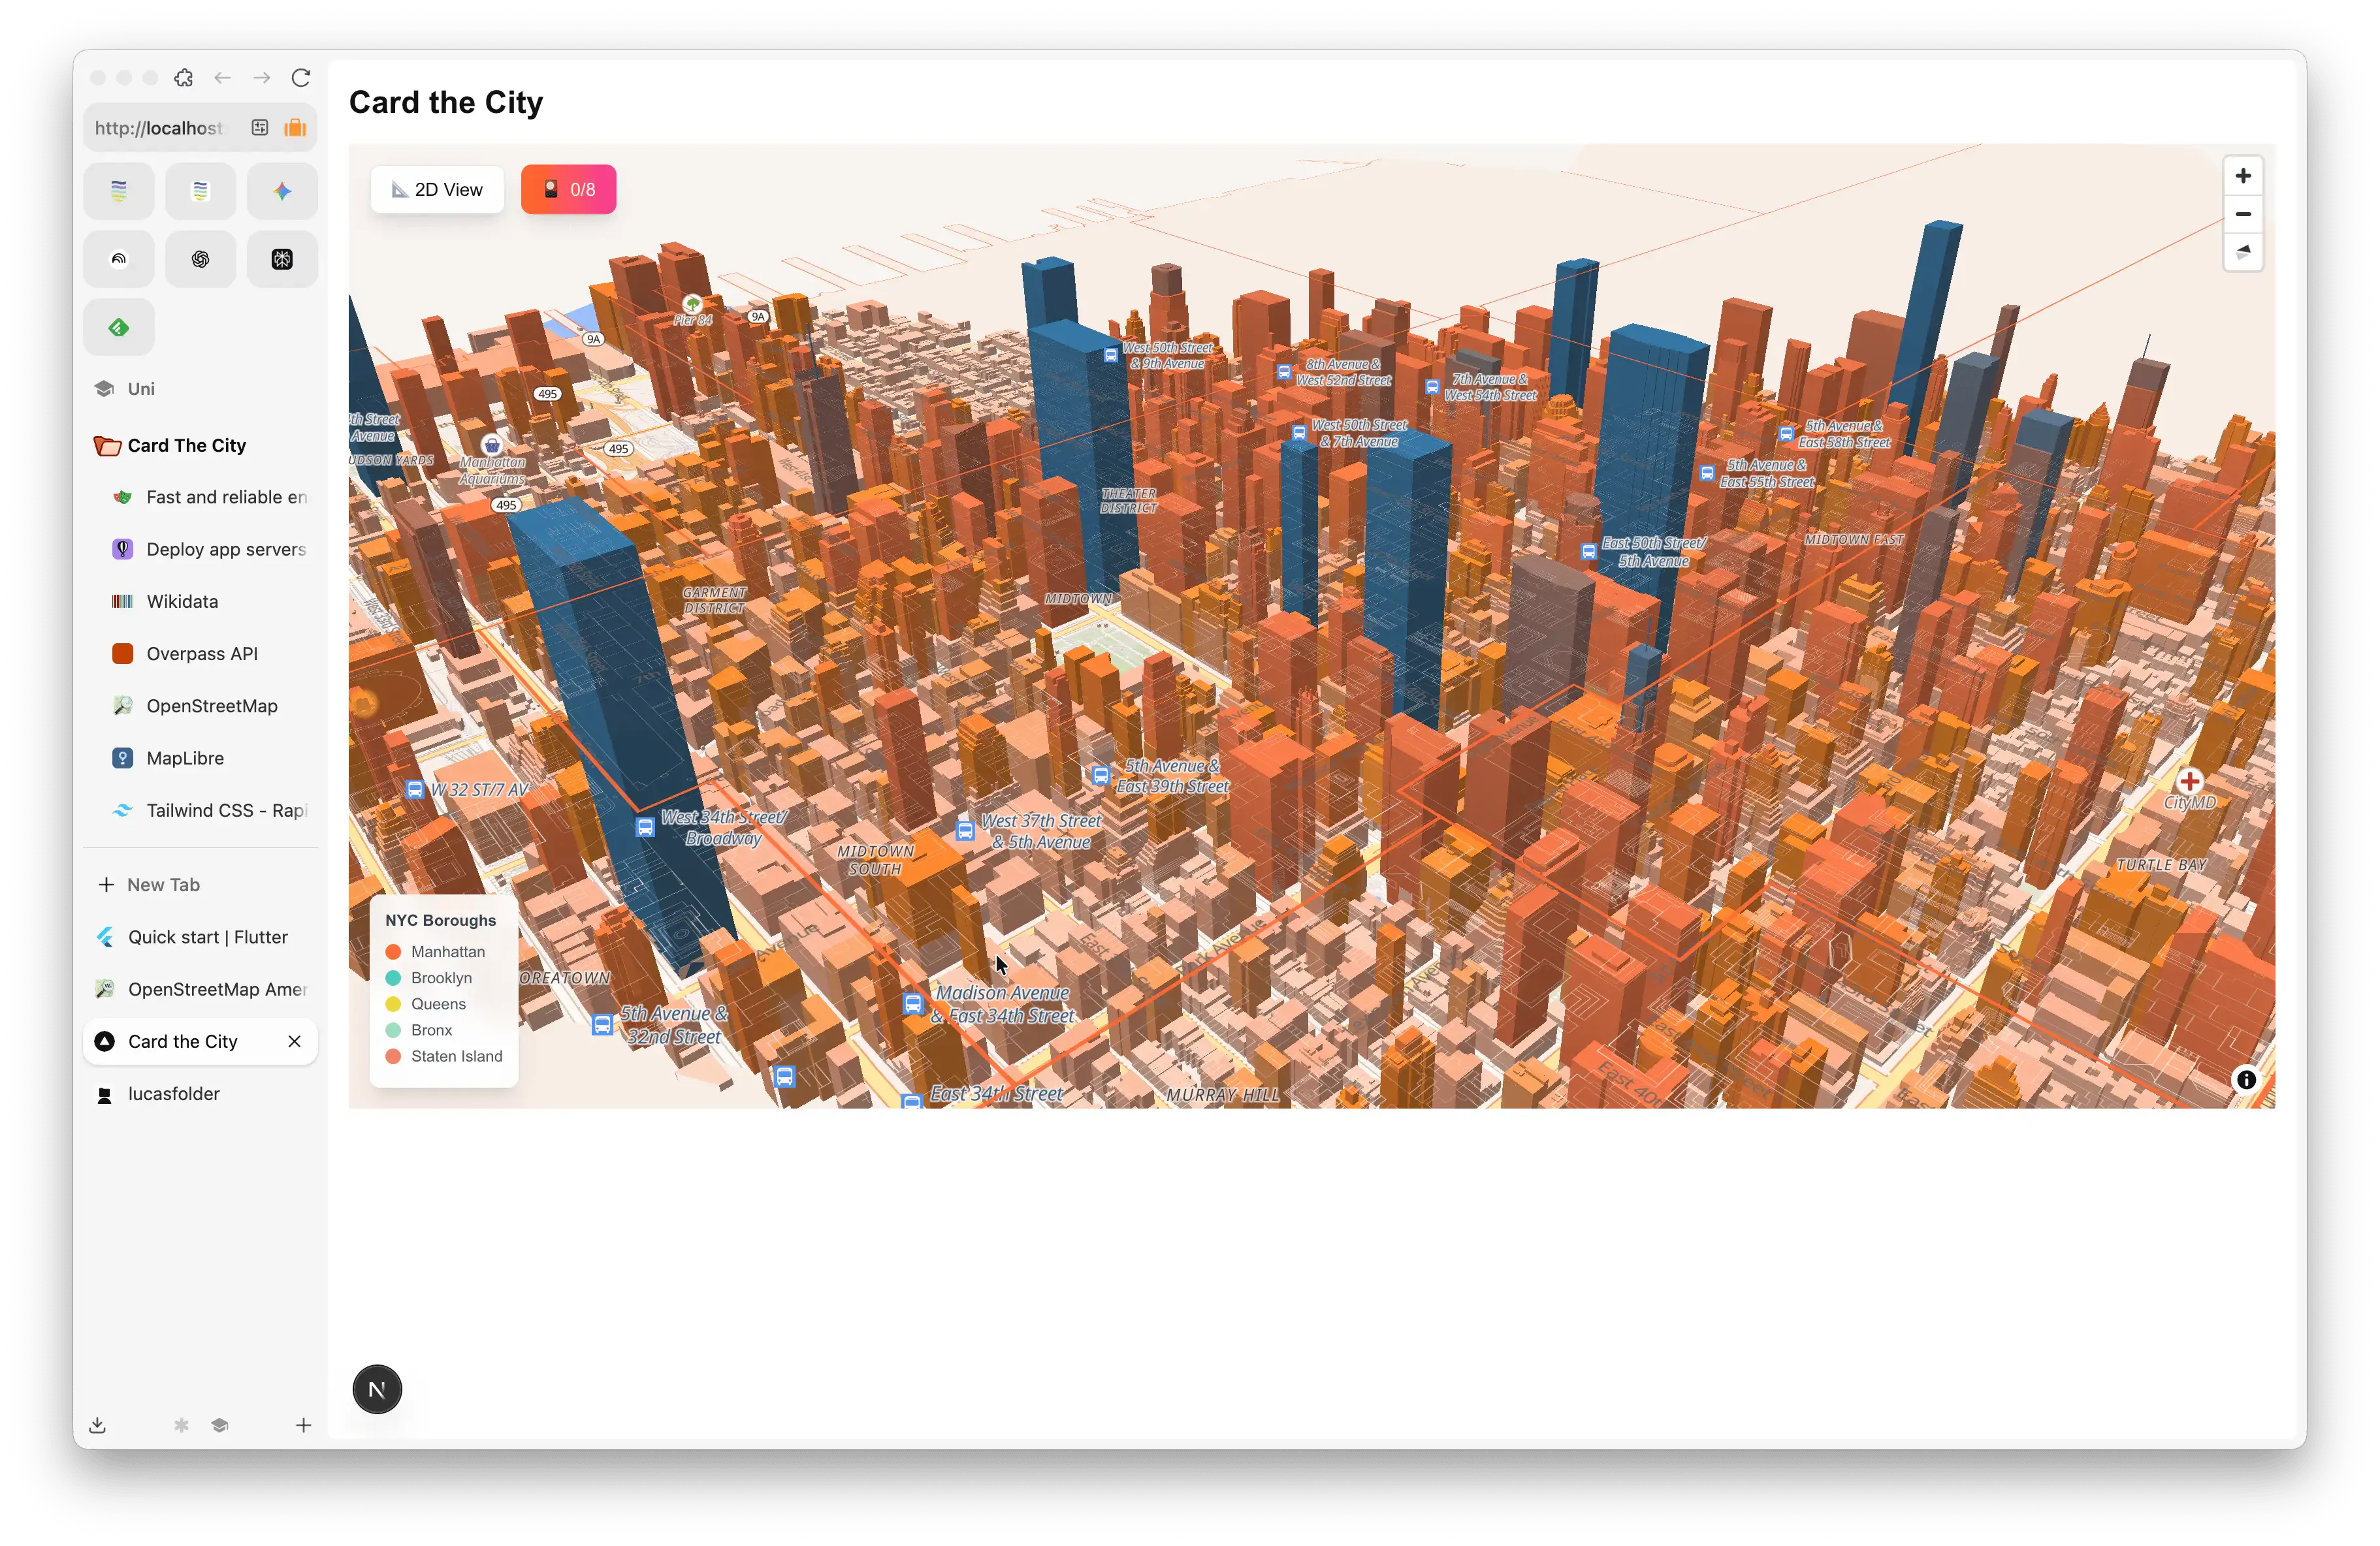Image resolution: width=2380 pixels, height=1546 pixels.
Task: Click New Tab in the sidebar
Action: [x=163, y=885]
